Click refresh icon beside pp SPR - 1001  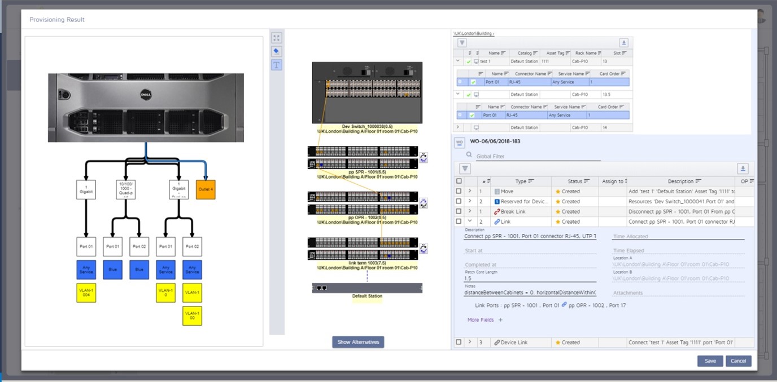point(424,158)
